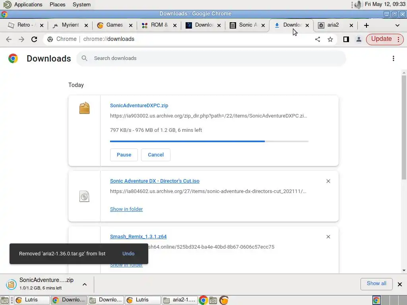Switch to aria2-1 taskbar window
This screenshot has width=407, height=305.
(180, 300)
